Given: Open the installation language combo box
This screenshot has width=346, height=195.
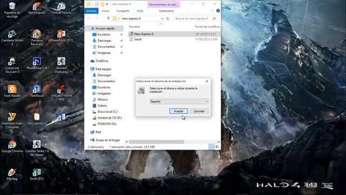Looking at the screenshot, I should (x=179, y=101).
